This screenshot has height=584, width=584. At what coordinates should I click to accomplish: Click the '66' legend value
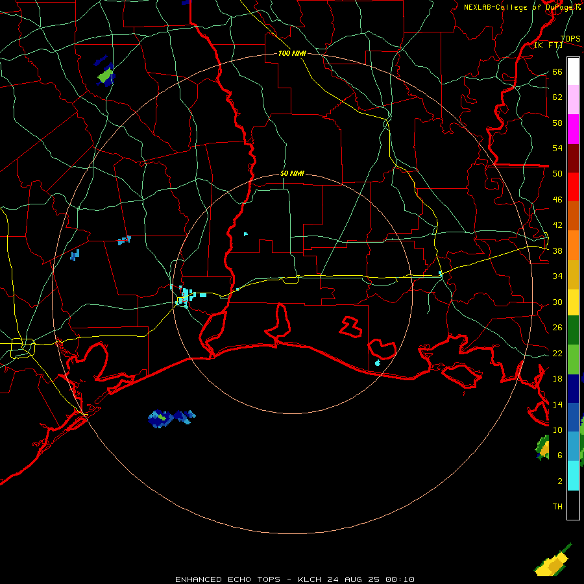pyautogui.click(x=557, y=71)
